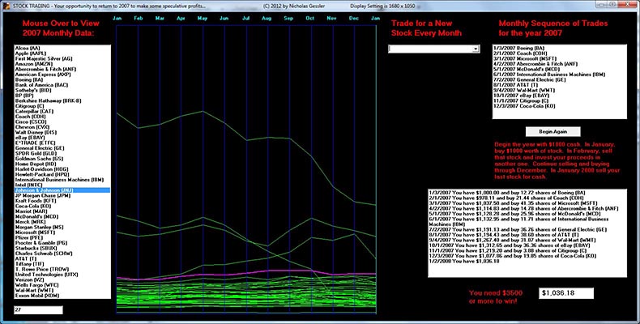The width and height of the screenshot is (640, 324).
Task: Select Cisco (CSCO) in the stock list
Action: click(62, 122)
